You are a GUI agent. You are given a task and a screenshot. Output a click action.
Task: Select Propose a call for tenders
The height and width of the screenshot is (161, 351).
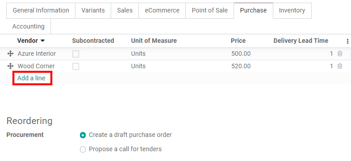pos(83,149)
